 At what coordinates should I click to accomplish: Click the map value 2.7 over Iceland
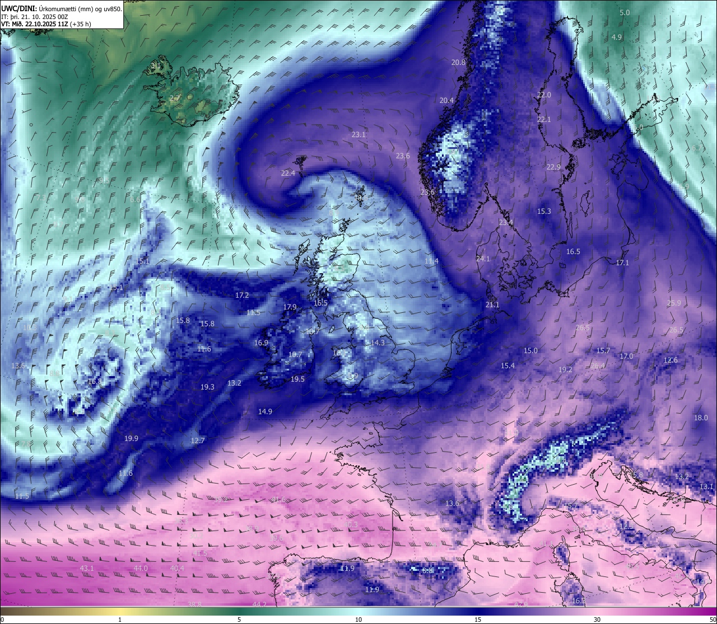tap(175, 98)
